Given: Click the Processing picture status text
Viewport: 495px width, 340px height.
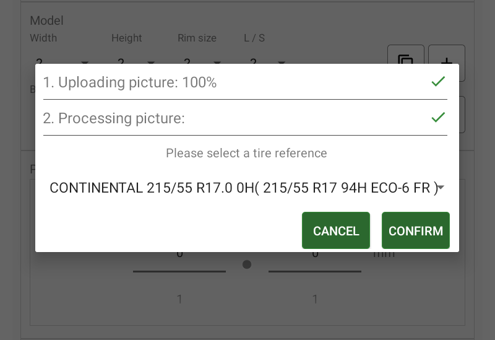Looking at the screenshot, I should point(114,118).
